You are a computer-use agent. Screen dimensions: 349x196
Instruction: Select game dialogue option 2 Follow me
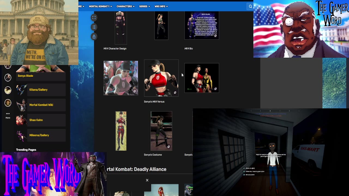[254, 171]
